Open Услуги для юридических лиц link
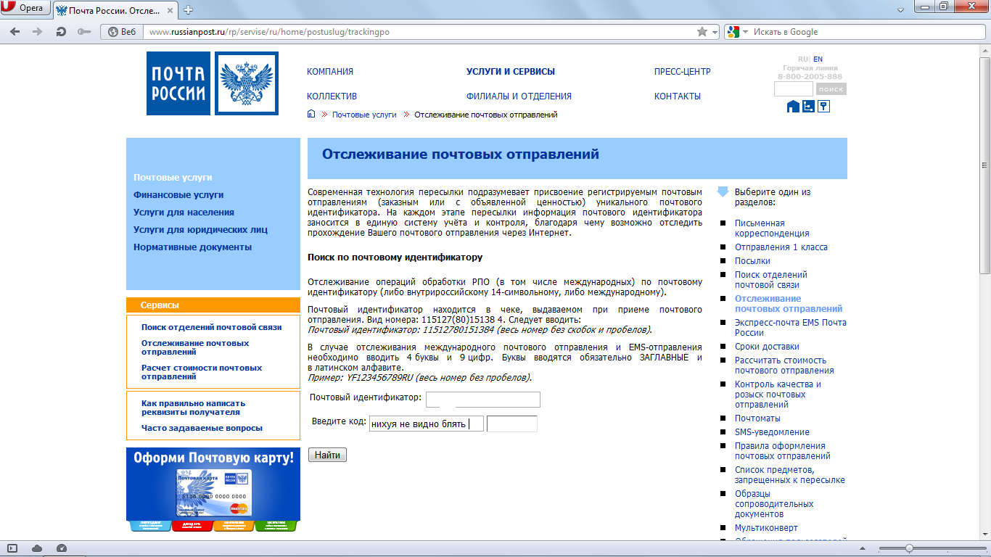Image resolution: width=991 pixels, height=557 pixels. pyautogui.click(x=200, y=230)
